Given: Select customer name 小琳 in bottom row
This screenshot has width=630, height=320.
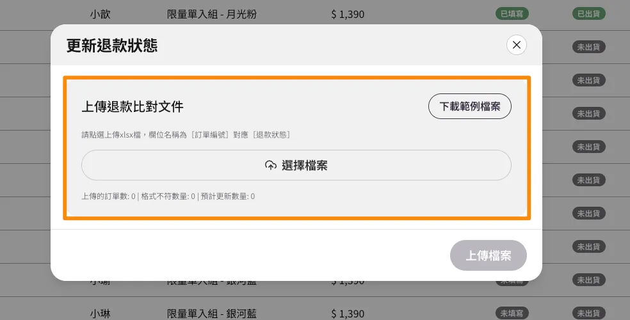Looking at the screenshot, I should click(x=101, y=313).
